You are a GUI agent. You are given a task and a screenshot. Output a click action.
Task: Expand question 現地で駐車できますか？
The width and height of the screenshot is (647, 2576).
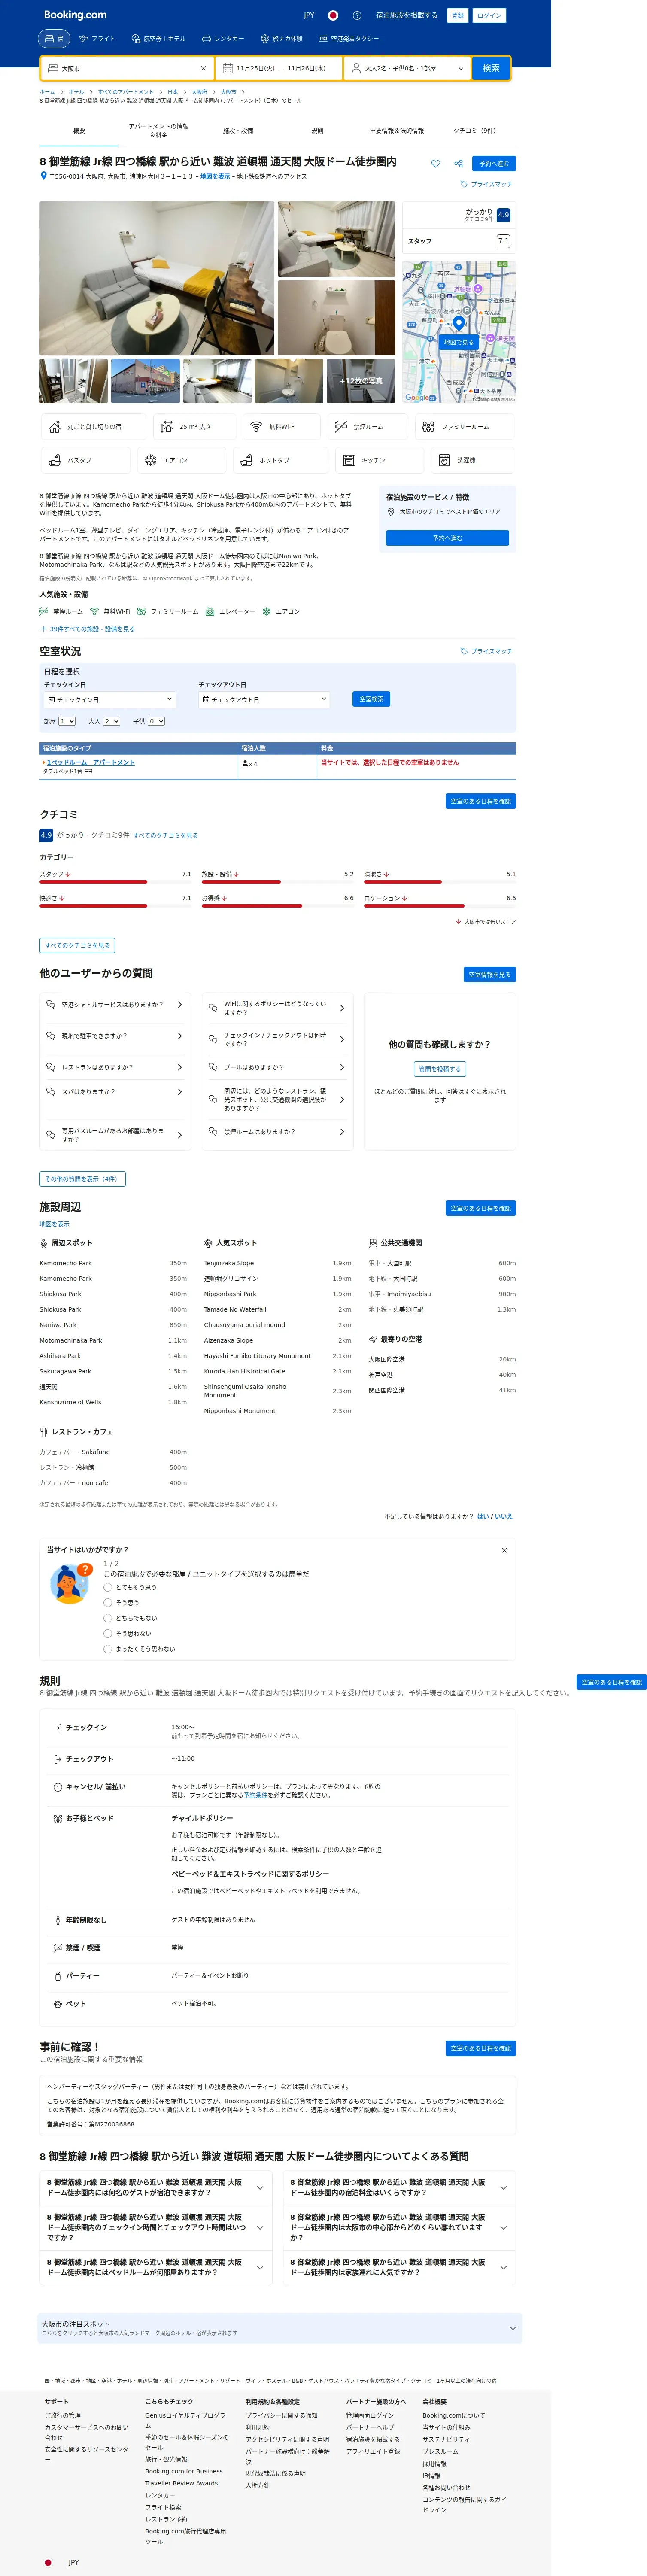point(114,1036)
